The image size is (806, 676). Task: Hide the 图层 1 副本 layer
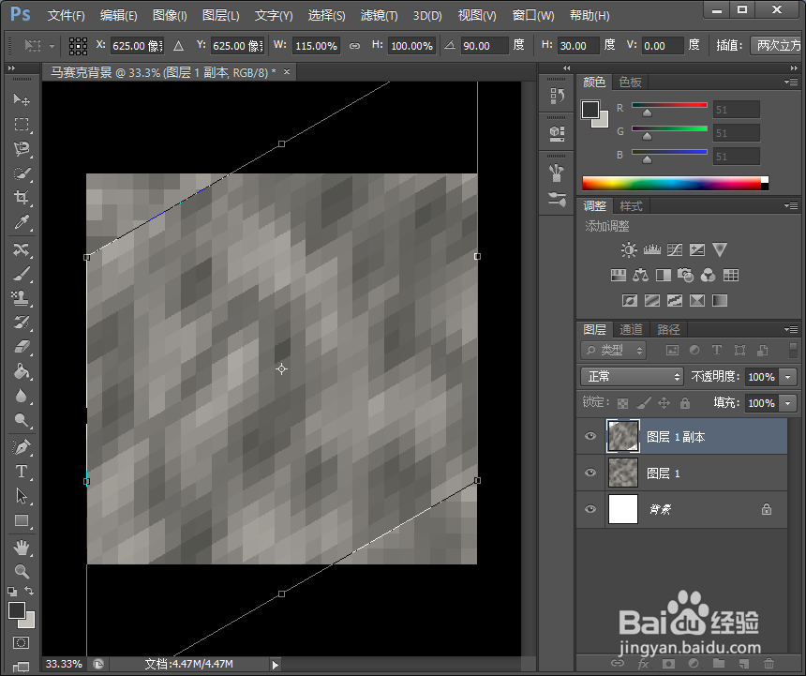point(590,436)
